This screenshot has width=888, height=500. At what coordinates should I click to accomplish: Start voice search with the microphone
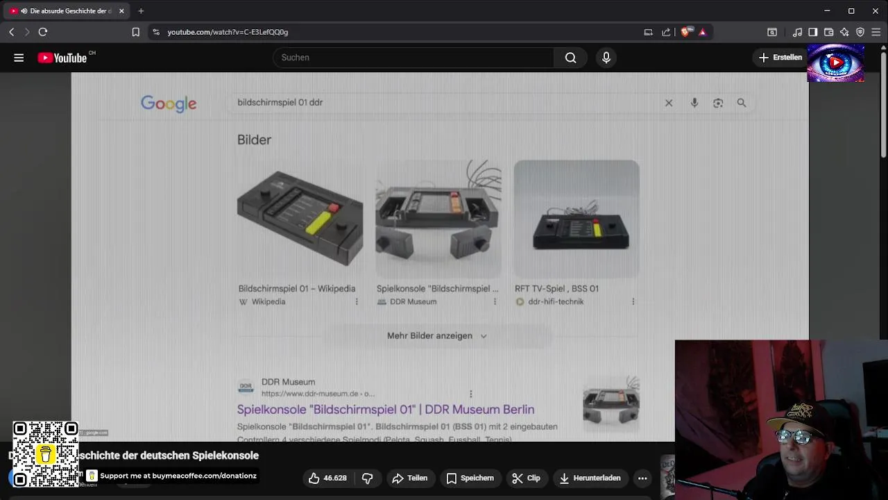[606, 58]
